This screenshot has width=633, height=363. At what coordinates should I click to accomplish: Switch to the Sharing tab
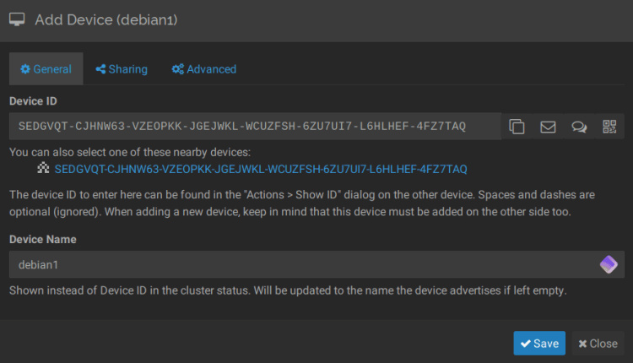point(122,69)
